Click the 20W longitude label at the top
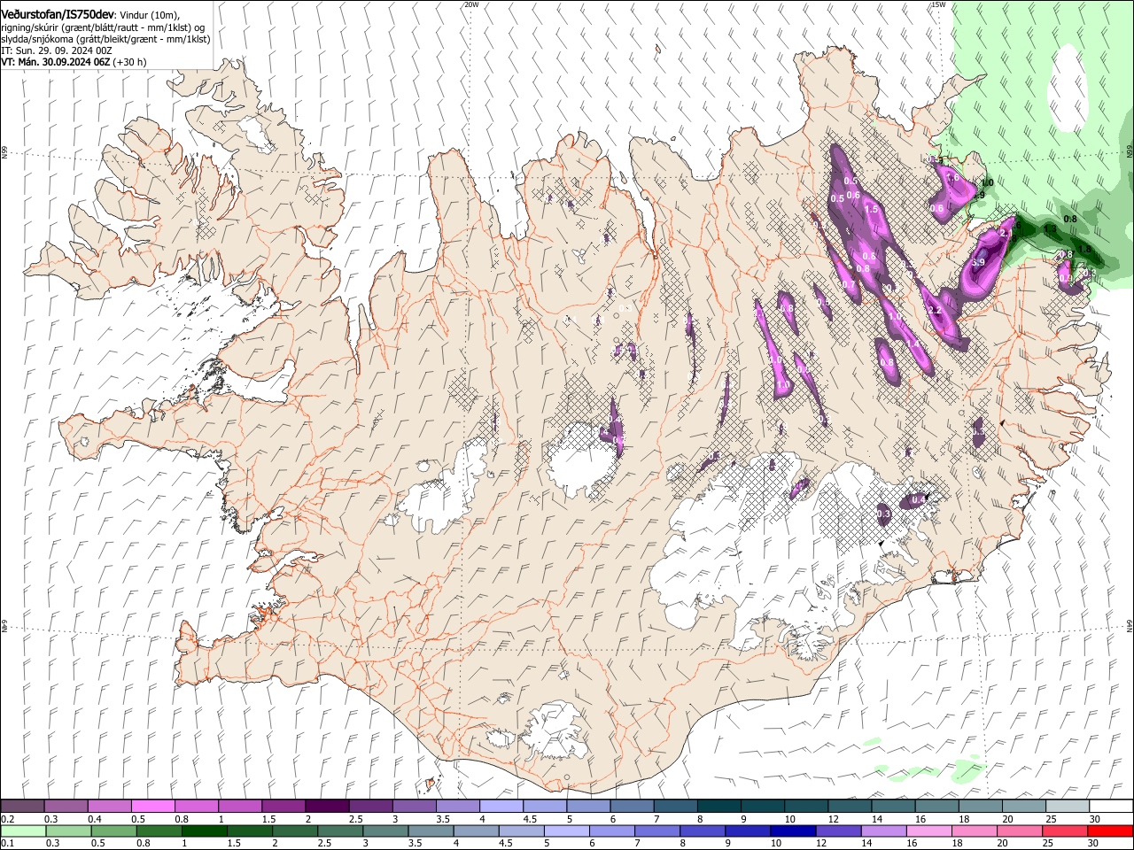 (x=471, y=4)
